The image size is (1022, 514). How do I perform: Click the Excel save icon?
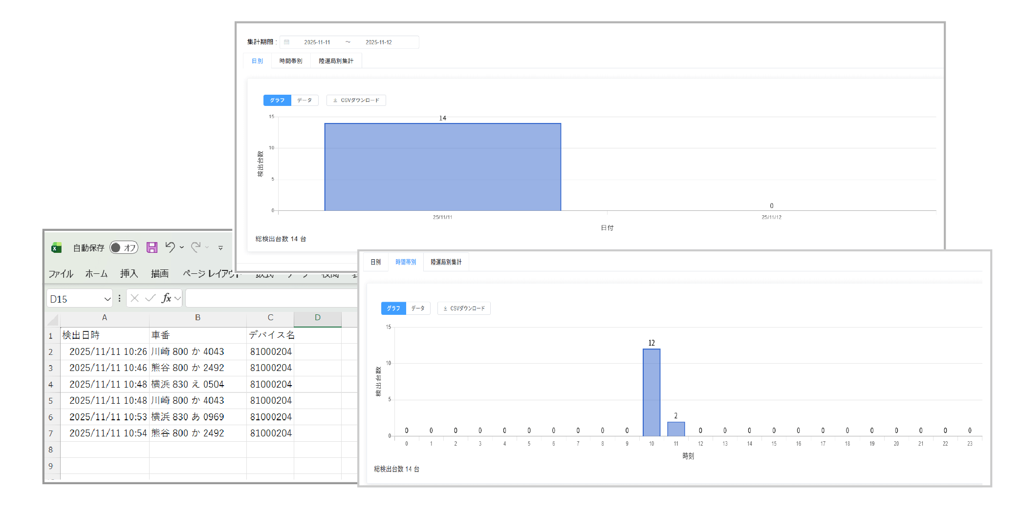click(x=152, y=247)
